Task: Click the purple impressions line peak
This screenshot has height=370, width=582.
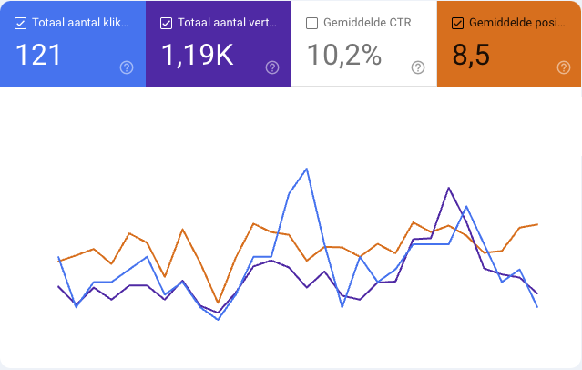Action: (449, 188)
